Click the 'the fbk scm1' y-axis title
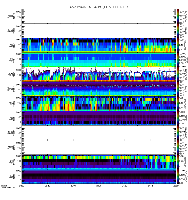Image resolution: width=188 pixels, height=200 pixels. click(x=12, y=176)
